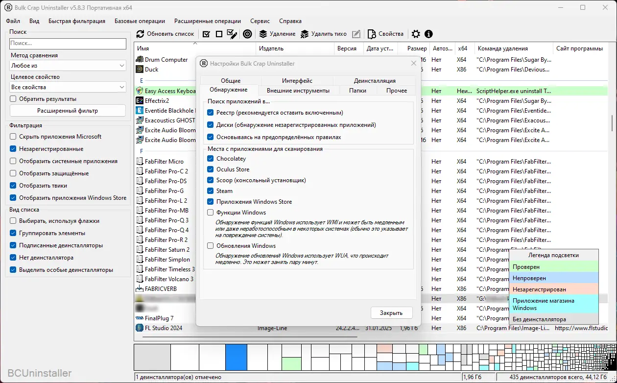Open the Справка menu

coord(290,21)
